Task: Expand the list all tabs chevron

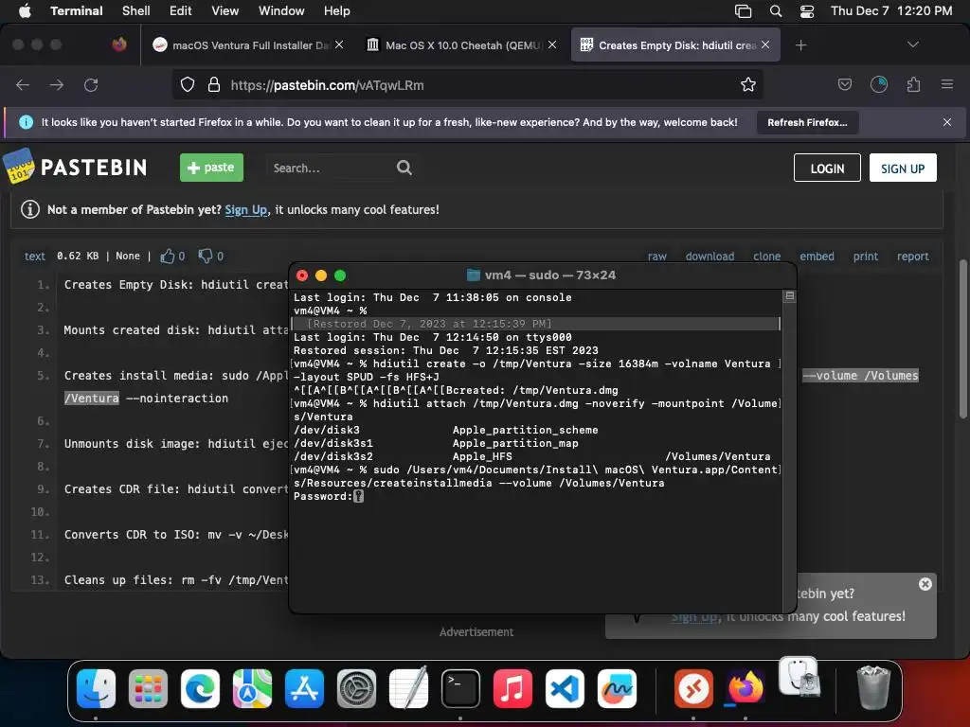Action: (x=913, y=44)
